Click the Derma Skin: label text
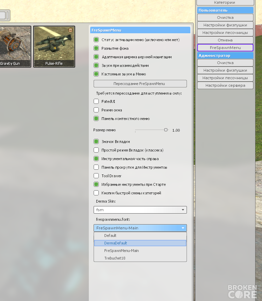Screen dimensions: 262x301 106,201
